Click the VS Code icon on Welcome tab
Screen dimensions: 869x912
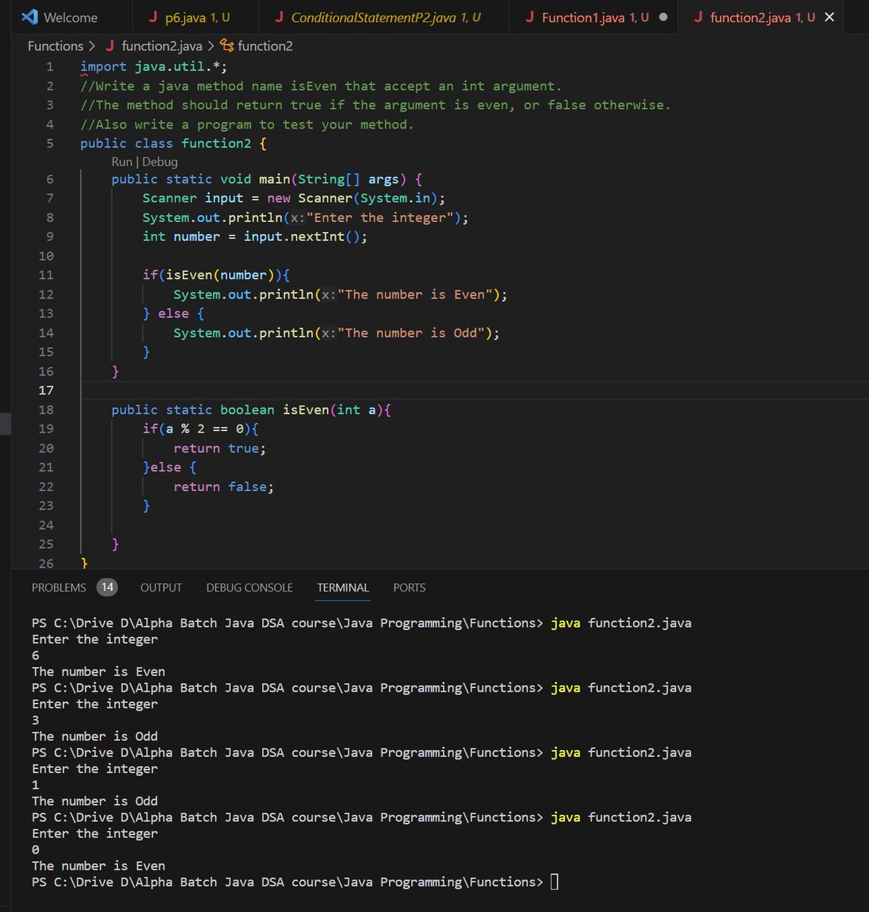point(30,17)
